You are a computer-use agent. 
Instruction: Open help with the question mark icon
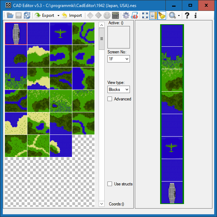pyautogui.click(x=187, y=15)
